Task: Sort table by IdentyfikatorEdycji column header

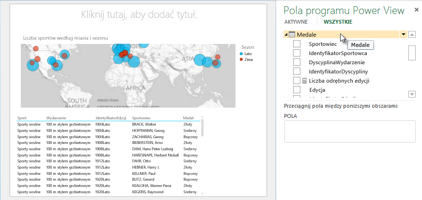Action: pos(110,118)
